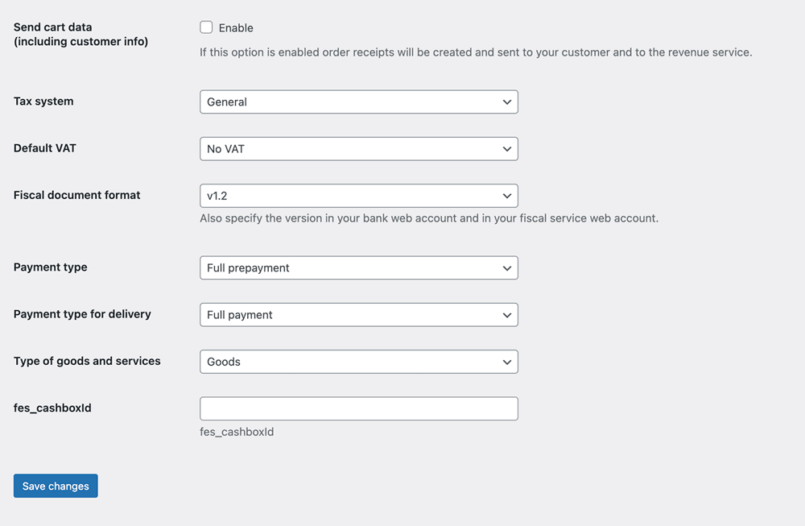Click the Fiscal document format chevron
805x526 pixels.
coord(507,195)
